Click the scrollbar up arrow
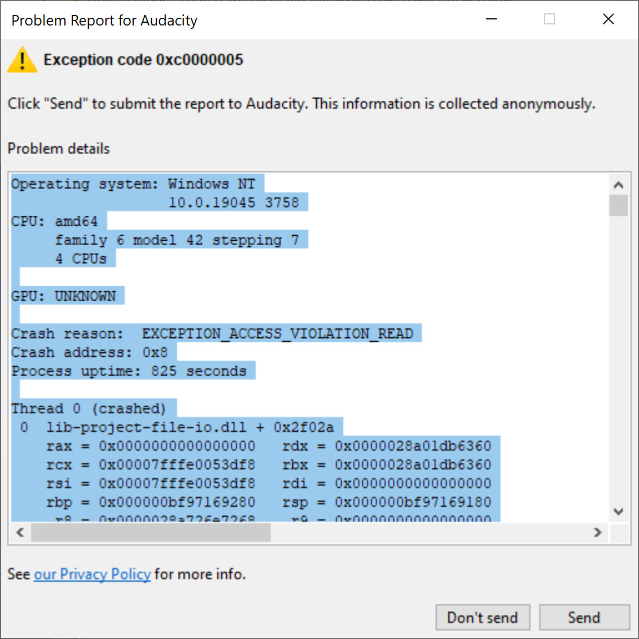The height and width of the screenshot is (639, 639). click(618, 185)
